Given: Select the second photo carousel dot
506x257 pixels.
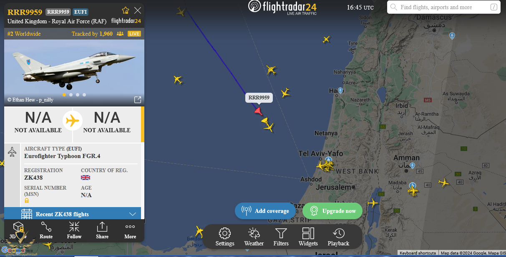Looking at the screenshot, I should [71, 95].
